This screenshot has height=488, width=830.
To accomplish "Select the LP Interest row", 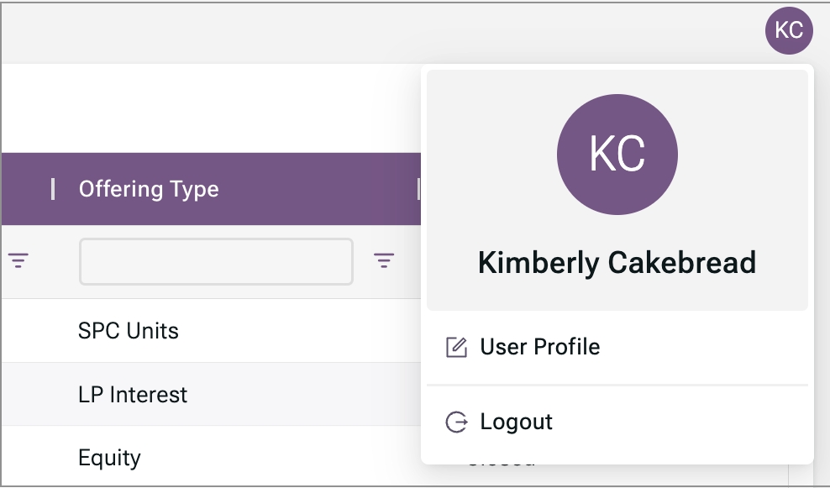I will [133, 395].
